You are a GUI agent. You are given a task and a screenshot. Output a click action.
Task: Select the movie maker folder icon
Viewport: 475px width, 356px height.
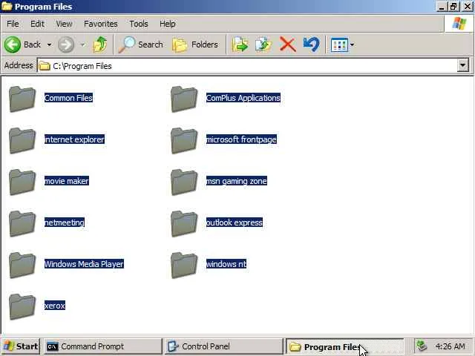[x=22, y=182]
